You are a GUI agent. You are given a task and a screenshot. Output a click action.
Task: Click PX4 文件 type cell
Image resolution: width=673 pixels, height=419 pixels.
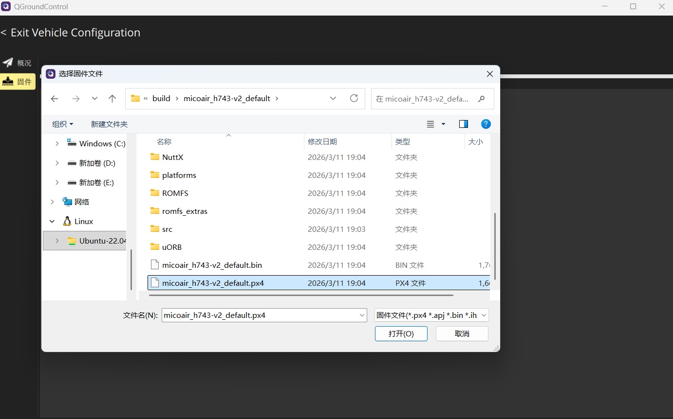pyautogui.click(x=410, y=283)
